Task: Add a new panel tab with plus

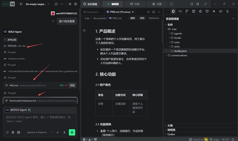Action: point(171,4)
